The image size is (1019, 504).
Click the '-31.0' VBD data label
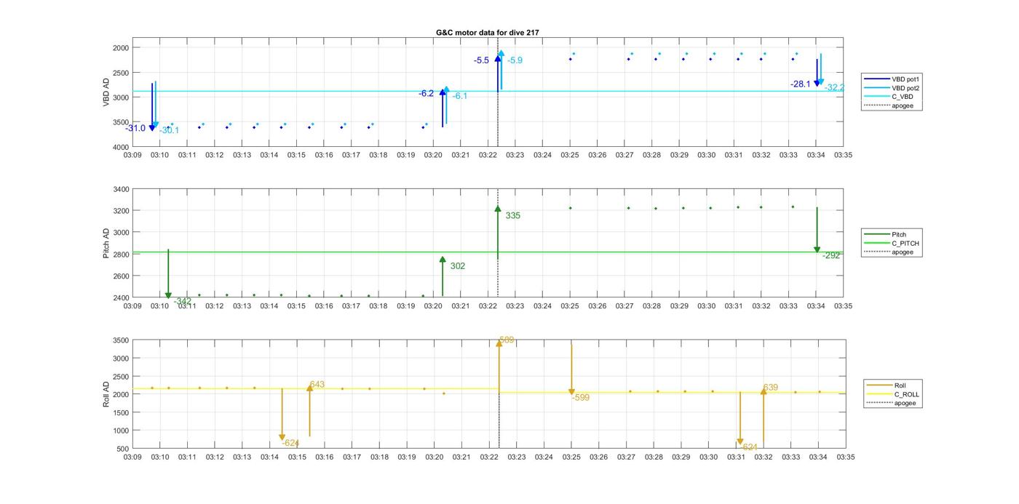point(135,129)
